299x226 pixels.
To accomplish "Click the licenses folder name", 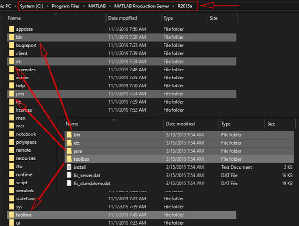I will pos(24,110).
